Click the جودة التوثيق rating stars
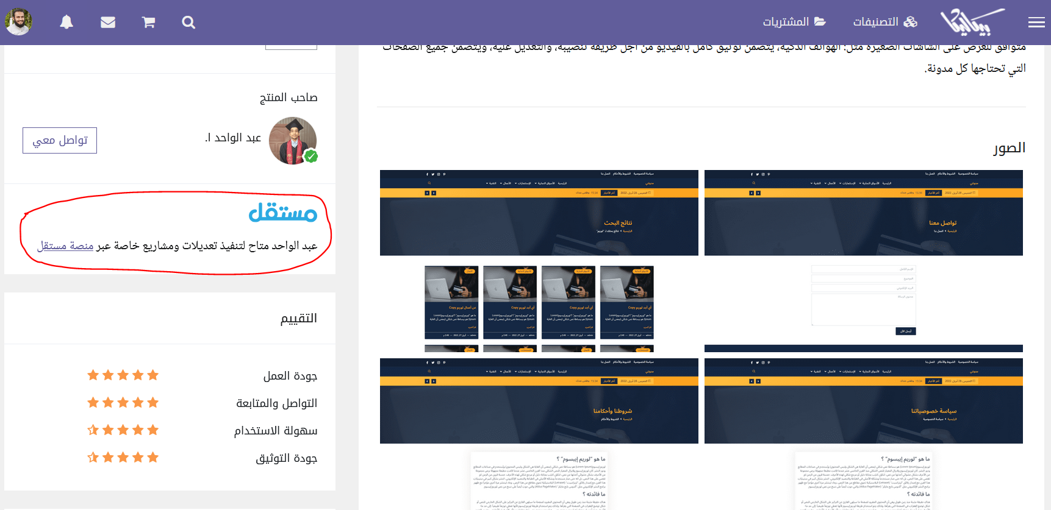The width and height of the screenshot is (1051, 510). pyautogui.click(x=123, y=458)
